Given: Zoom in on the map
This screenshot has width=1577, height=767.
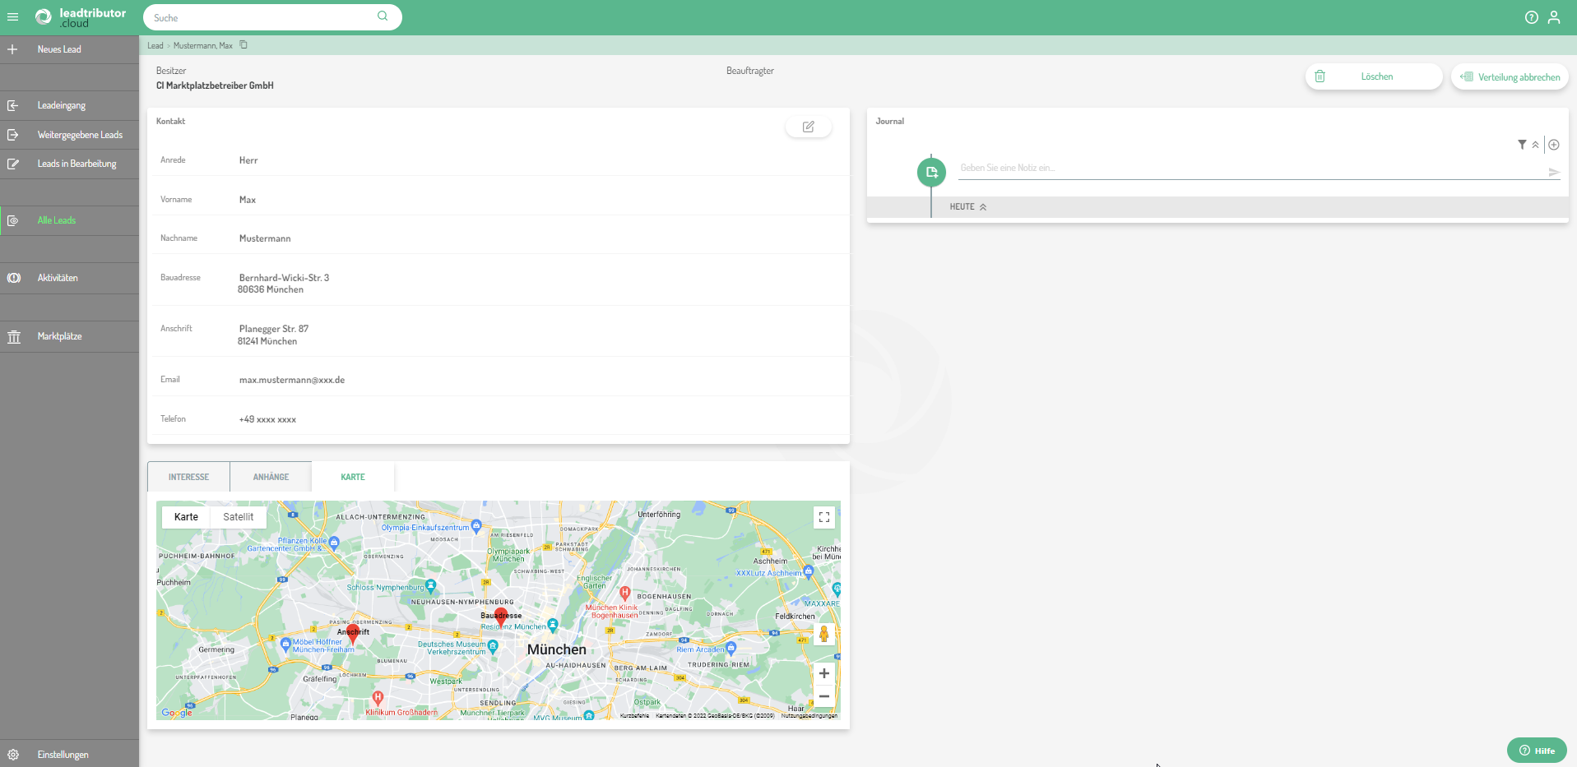Looking at the screenshot, I should tap(823, 673).
